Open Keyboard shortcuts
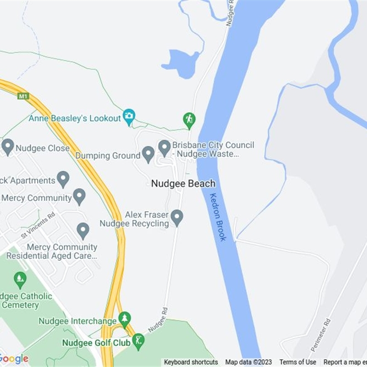This screenshot has width=367, height=367. click(x=191, y=362)
